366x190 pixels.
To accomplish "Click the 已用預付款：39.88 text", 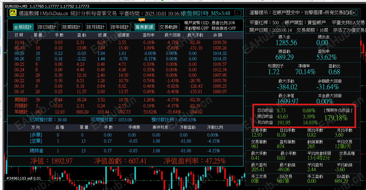I will pos(49,120).
